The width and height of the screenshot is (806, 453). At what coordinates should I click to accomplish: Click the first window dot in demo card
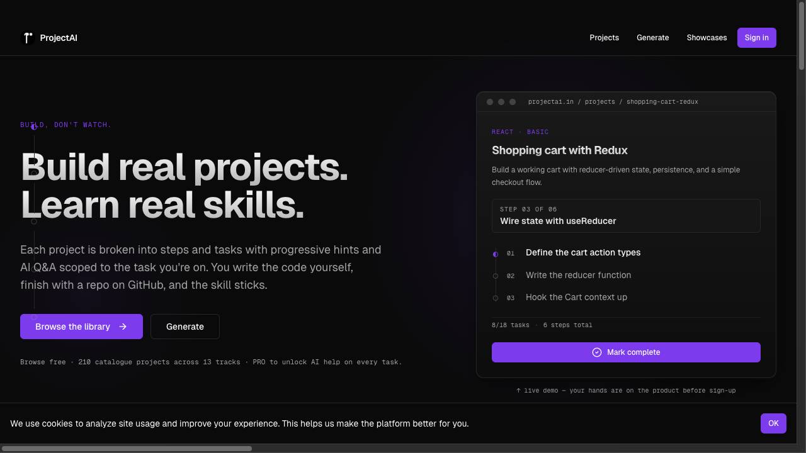click(x=490, y=102)
